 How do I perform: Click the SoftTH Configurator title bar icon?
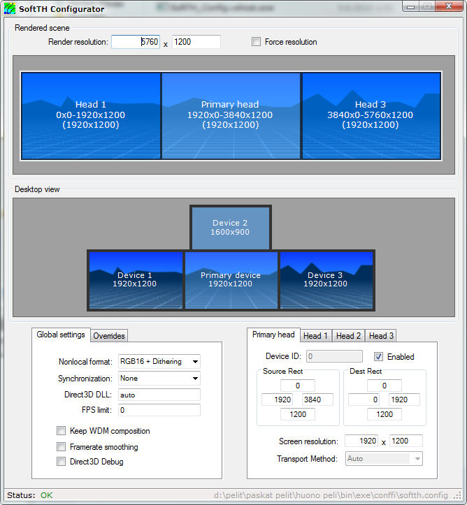(x=10, y=8)
